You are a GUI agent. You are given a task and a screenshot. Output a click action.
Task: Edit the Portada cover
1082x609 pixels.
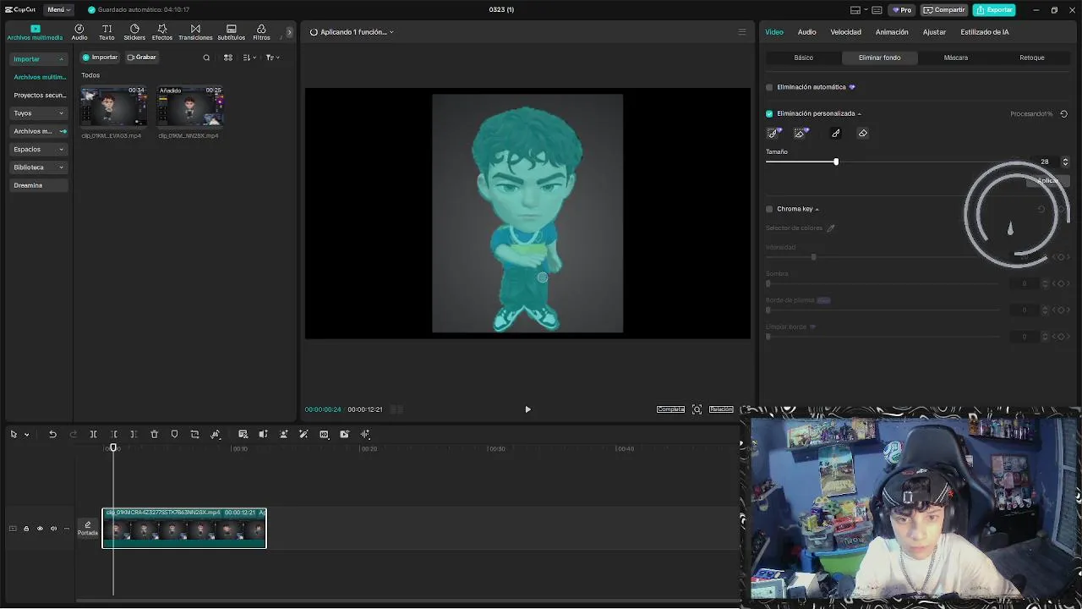point(87,528)
